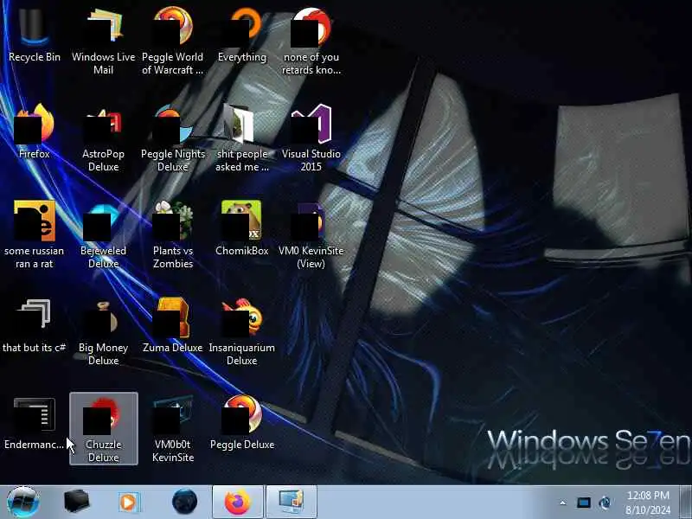692x519 pixels.
Task: Select the VM0 KevinSite (View) shortcut
Action: tap(311, 234)
